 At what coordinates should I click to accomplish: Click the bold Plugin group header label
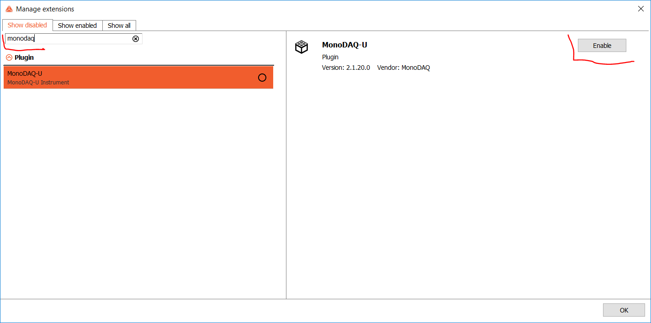coord(24,57)
